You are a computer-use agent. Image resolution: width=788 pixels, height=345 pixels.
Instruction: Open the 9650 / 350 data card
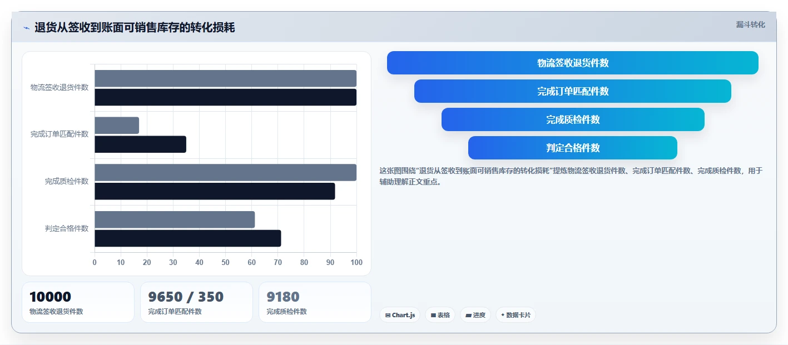tap(196, 302)
